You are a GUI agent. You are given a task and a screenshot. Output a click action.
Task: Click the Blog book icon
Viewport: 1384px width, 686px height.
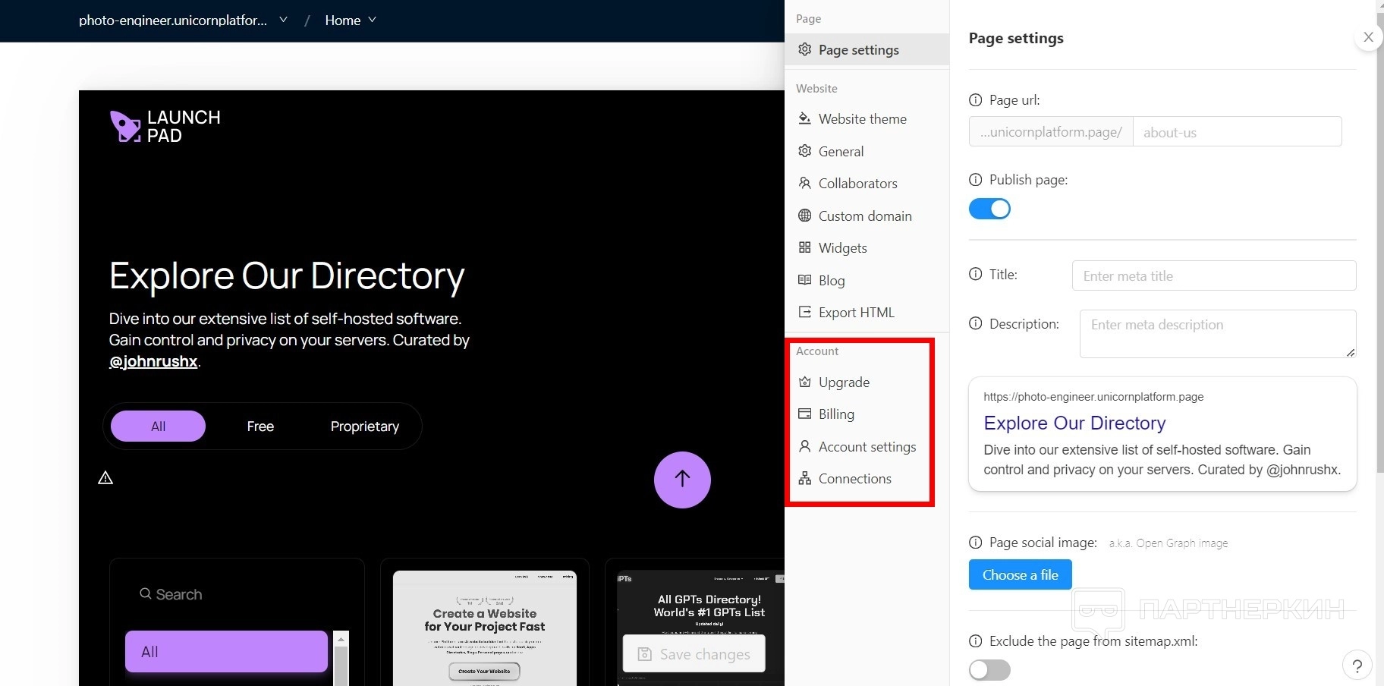804,280
